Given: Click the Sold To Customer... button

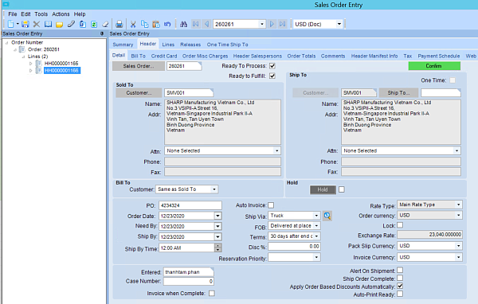Looking at the screenshot, I should pyautogui.click(x=139, y=93).
